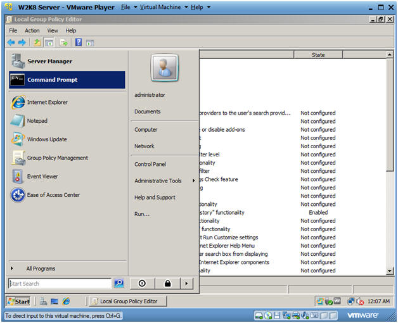The height and width of the screenshot is (323, 398).
Task: Click administrator in Start menu
Action: (x=150, y=95)
